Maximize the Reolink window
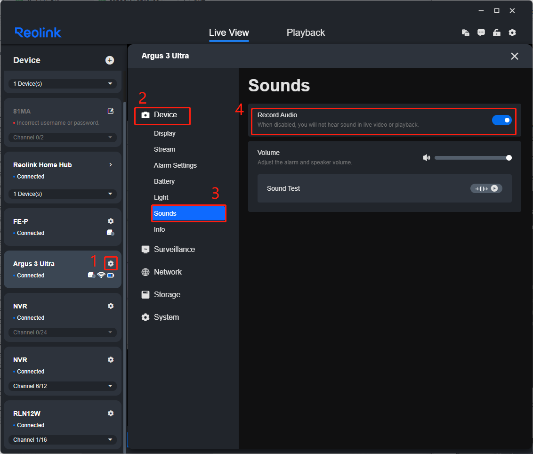This screenshot has width=533, height=454. click(x=497, y=11)
